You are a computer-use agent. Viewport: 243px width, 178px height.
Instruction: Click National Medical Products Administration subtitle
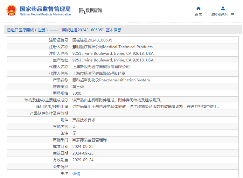[45, 14]
